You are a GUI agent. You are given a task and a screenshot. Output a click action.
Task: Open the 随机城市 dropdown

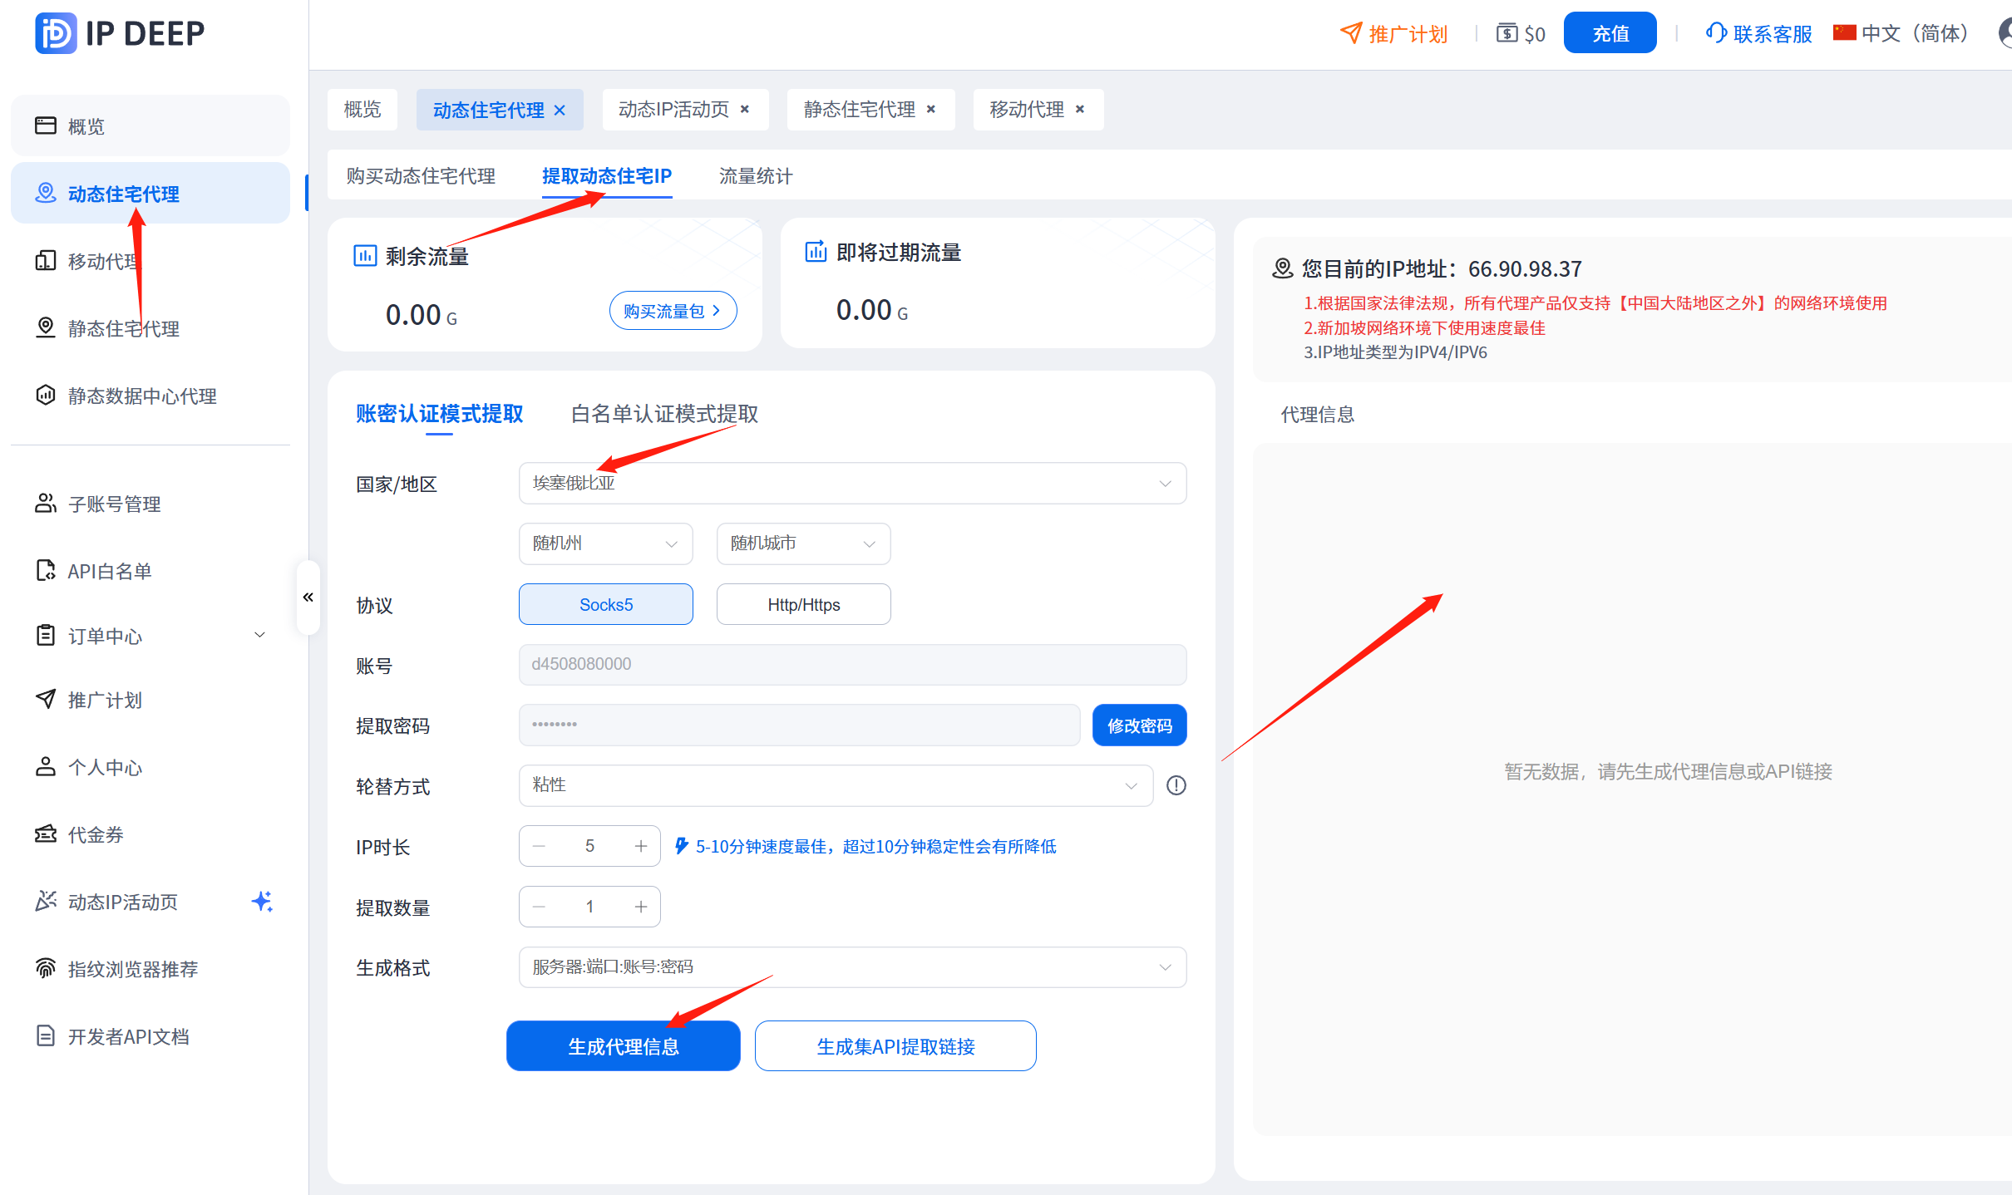click(803, 543)
